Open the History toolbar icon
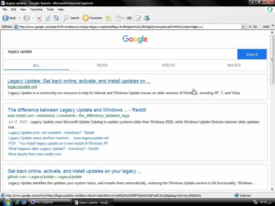This screenshot has height=206, width=275. (x=108, y=18)
